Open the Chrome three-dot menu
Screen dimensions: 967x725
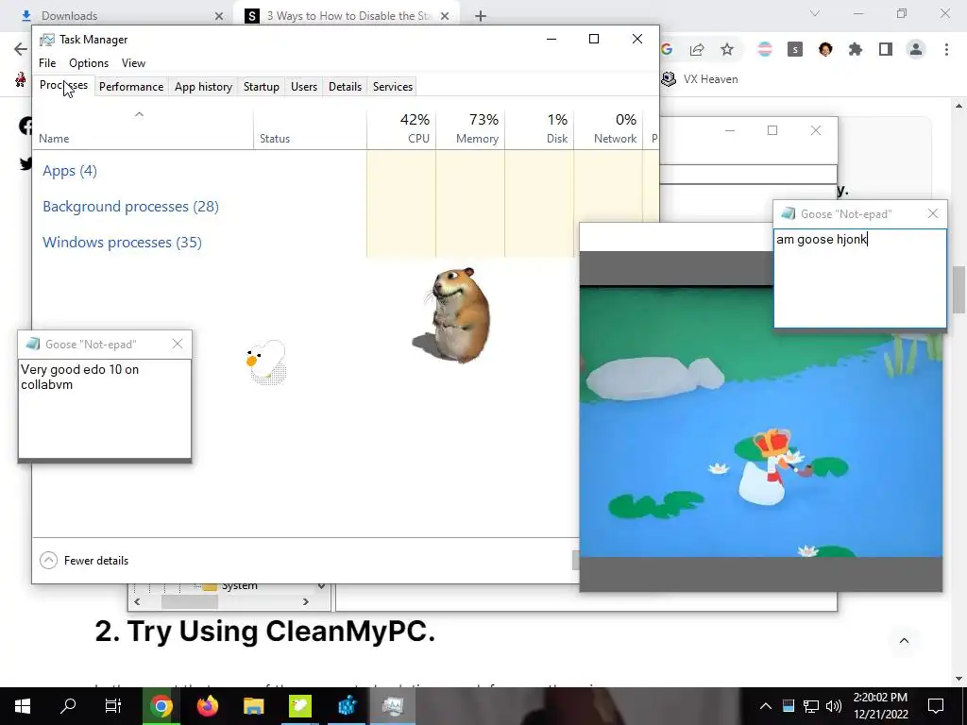(946, 49)
